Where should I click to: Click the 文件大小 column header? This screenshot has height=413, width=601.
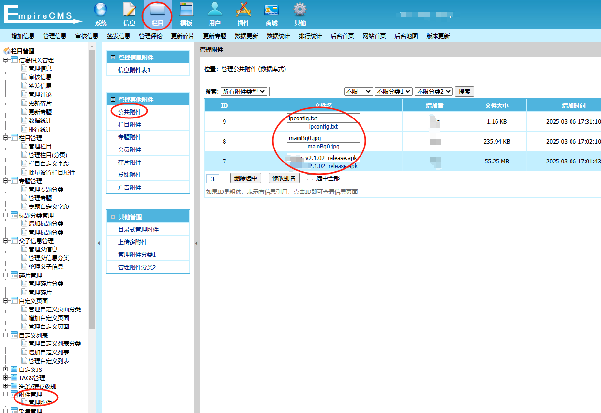click(x=496, y=105)
